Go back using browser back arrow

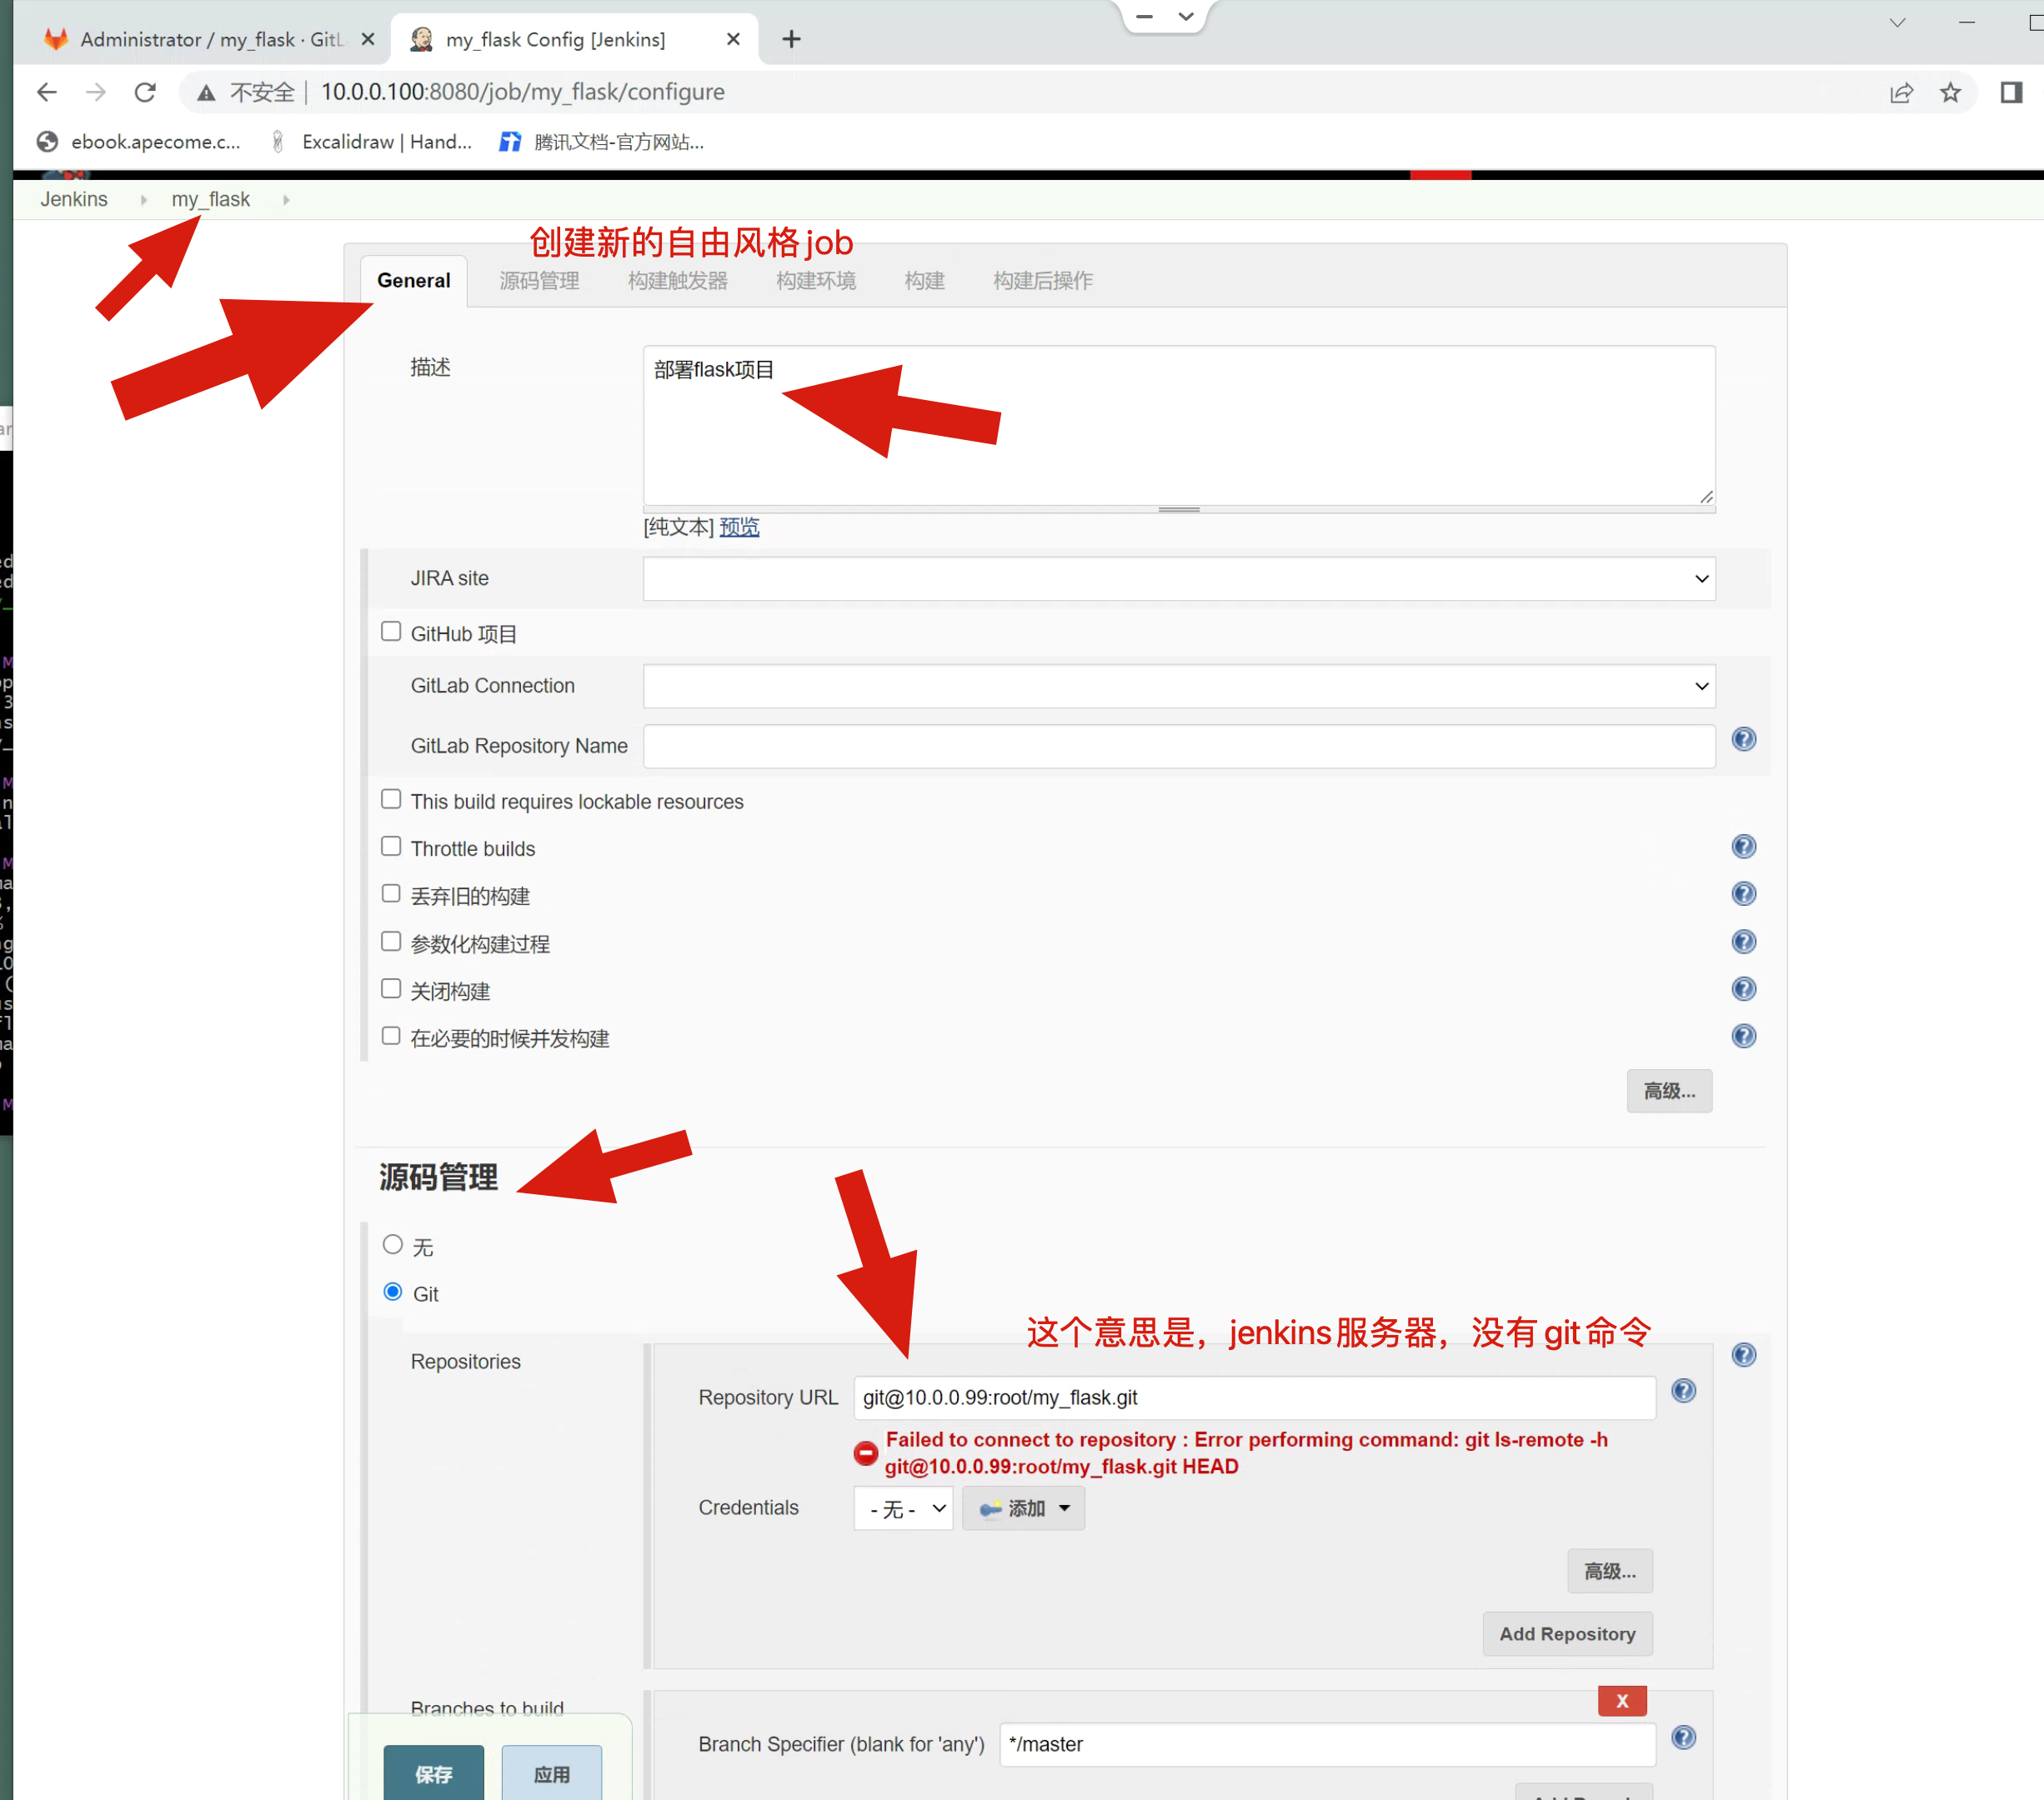47,93
